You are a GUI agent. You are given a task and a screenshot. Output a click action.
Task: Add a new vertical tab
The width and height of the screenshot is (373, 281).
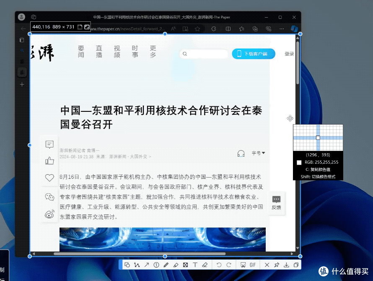coord(22,85)
